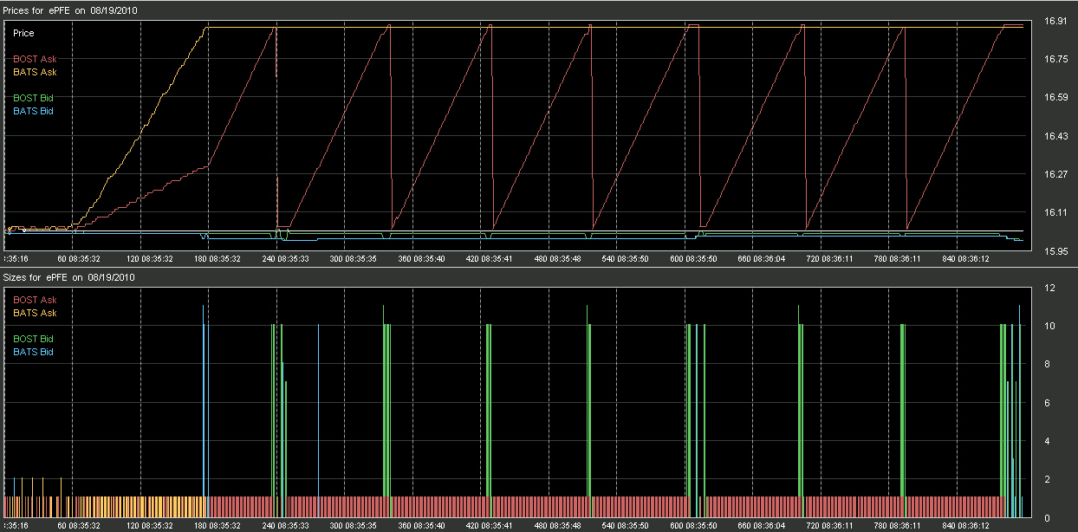Click the 12 value on the Sizes axis
Image resolution: width=1078 pixels, height=532 pixels.
point(1049,288)
